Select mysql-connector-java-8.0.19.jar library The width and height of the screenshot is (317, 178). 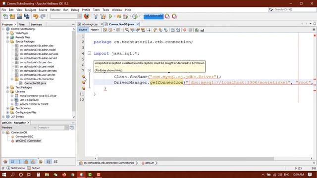38,95
